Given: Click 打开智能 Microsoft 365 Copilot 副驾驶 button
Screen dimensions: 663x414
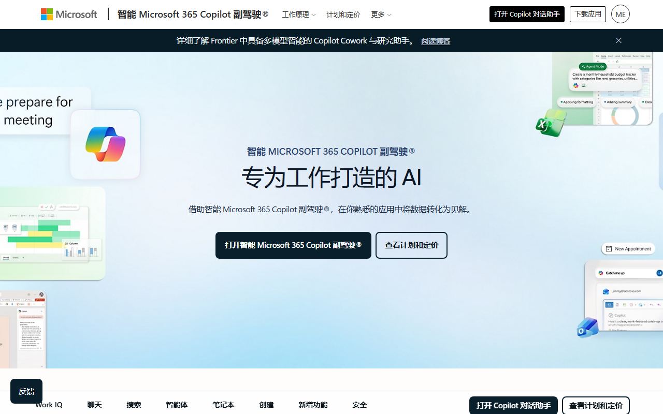Looking at the screenshot, I should pyautogui.click(x=293, y=245).
